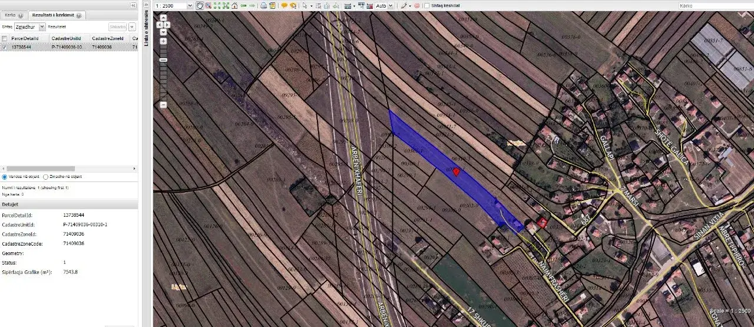
Task: Move the map zoom slider handle
Action: [x=164, y=60]
